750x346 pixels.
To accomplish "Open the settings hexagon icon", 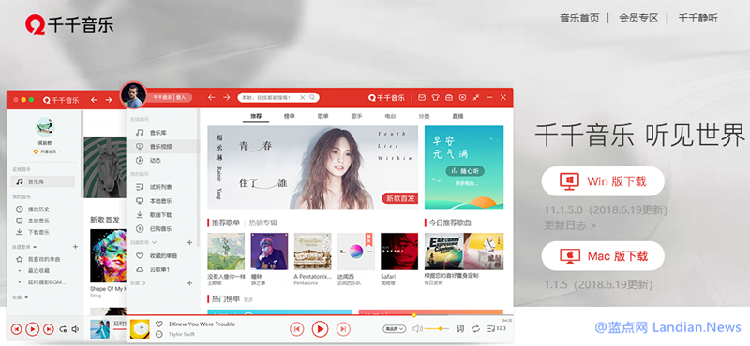I will point(462,97).
